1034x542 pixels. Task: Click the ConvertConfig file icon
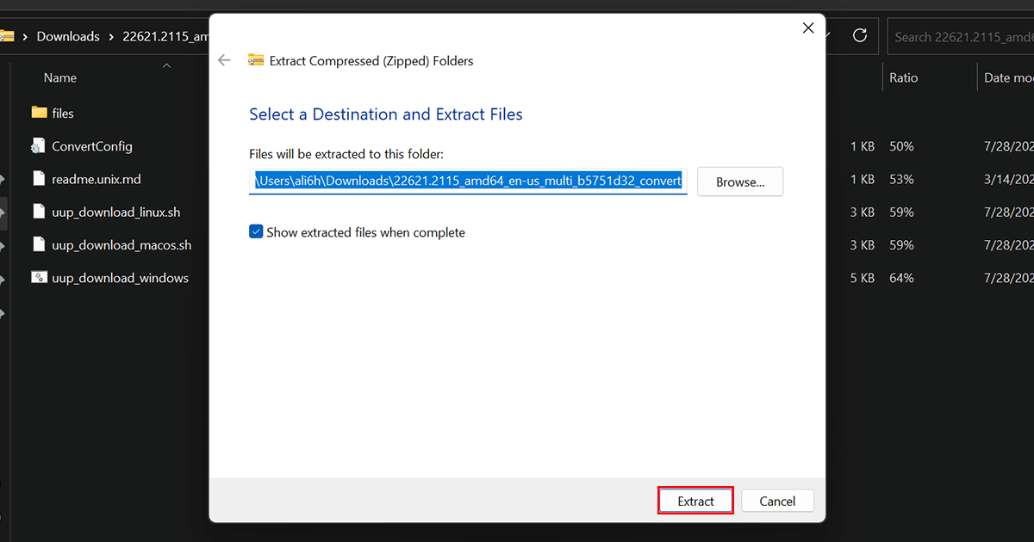[x=39, y=146]
